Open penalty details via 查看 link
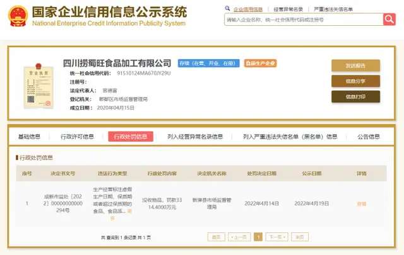The width and height of the screenshot is (404, 255). click(361, 203)
